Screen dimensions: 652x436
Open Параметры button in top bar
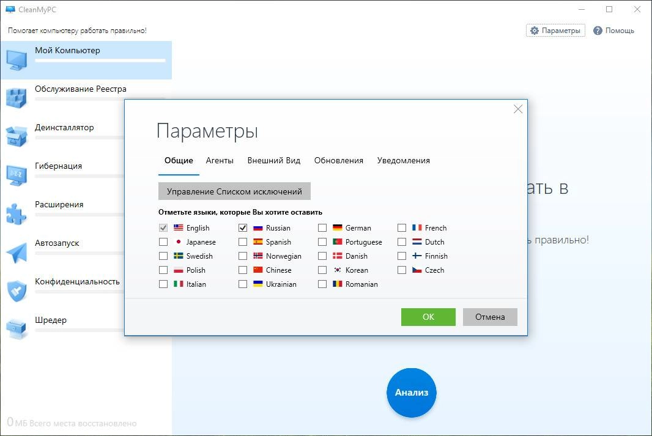pyautogui.click(x=555, y=31)
